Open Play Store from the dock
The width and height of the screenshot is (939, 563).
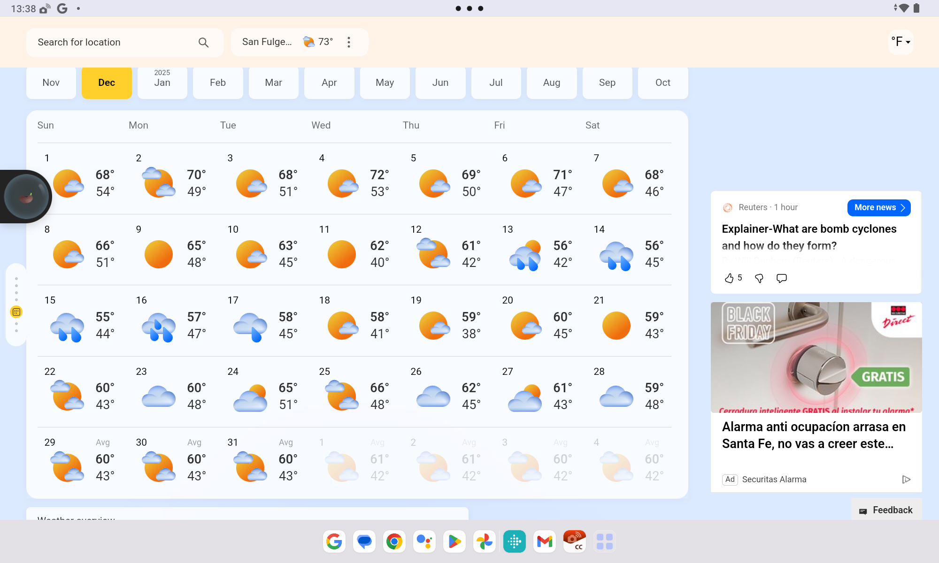[x=454, y=542]
